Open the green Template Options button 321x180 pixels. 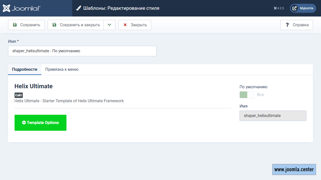pyautogui.click(x=40, y=123)
